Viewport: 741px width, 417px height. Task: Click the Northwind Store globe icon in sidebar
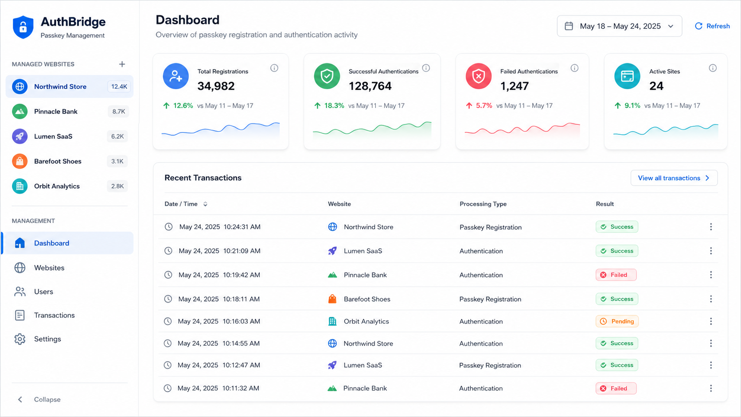point(20,86)
